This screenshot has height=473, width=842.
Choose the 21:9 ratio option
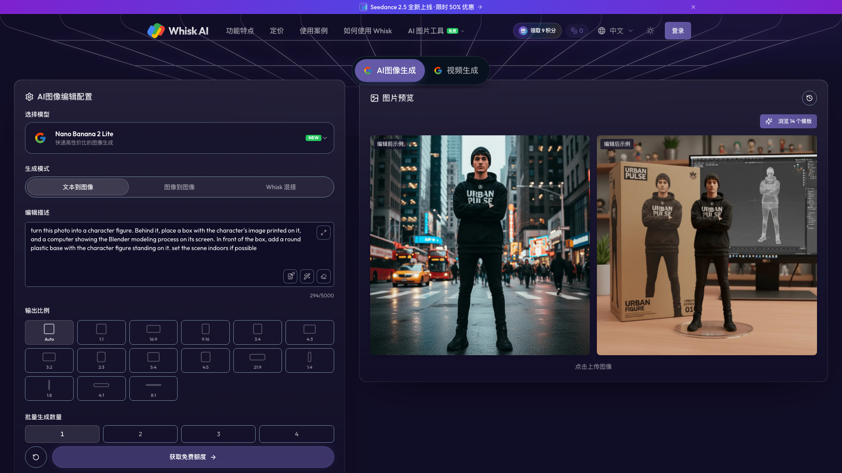point(257,360)
